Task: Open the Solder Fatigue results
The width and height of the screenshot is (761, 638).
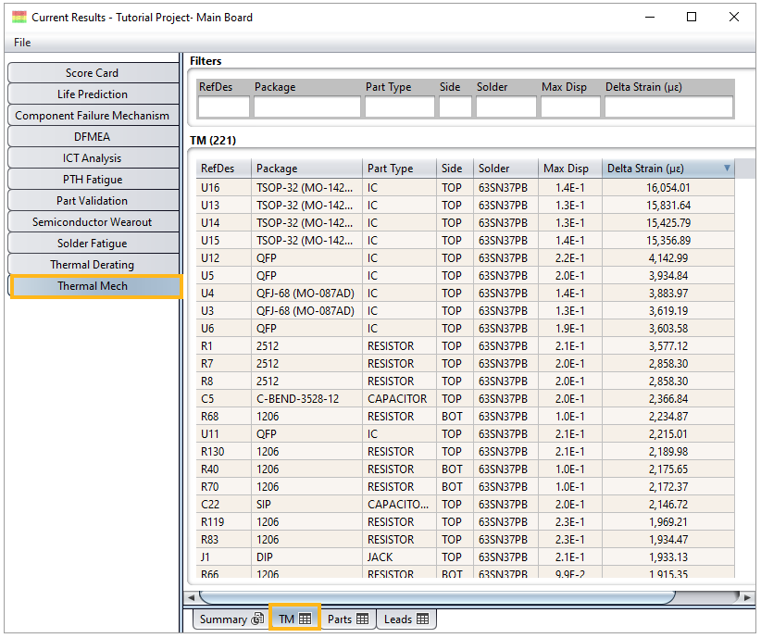Action: click(92, 244)
